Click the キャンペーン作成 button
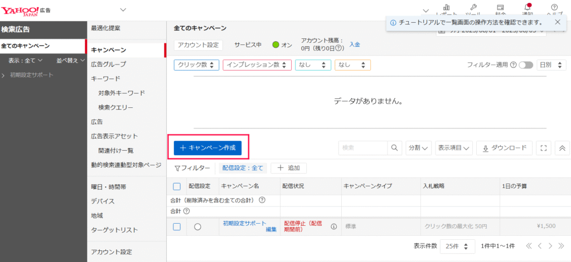This screenshot has width=571, height=262. click(x=207, y=148)
